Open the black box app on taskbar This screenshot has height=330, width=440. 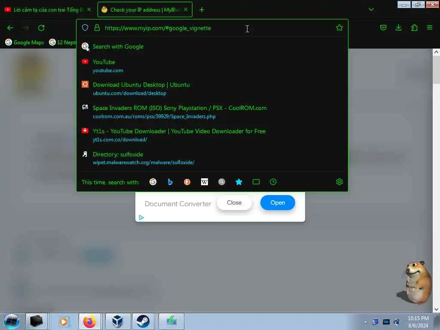click(37, 321)
